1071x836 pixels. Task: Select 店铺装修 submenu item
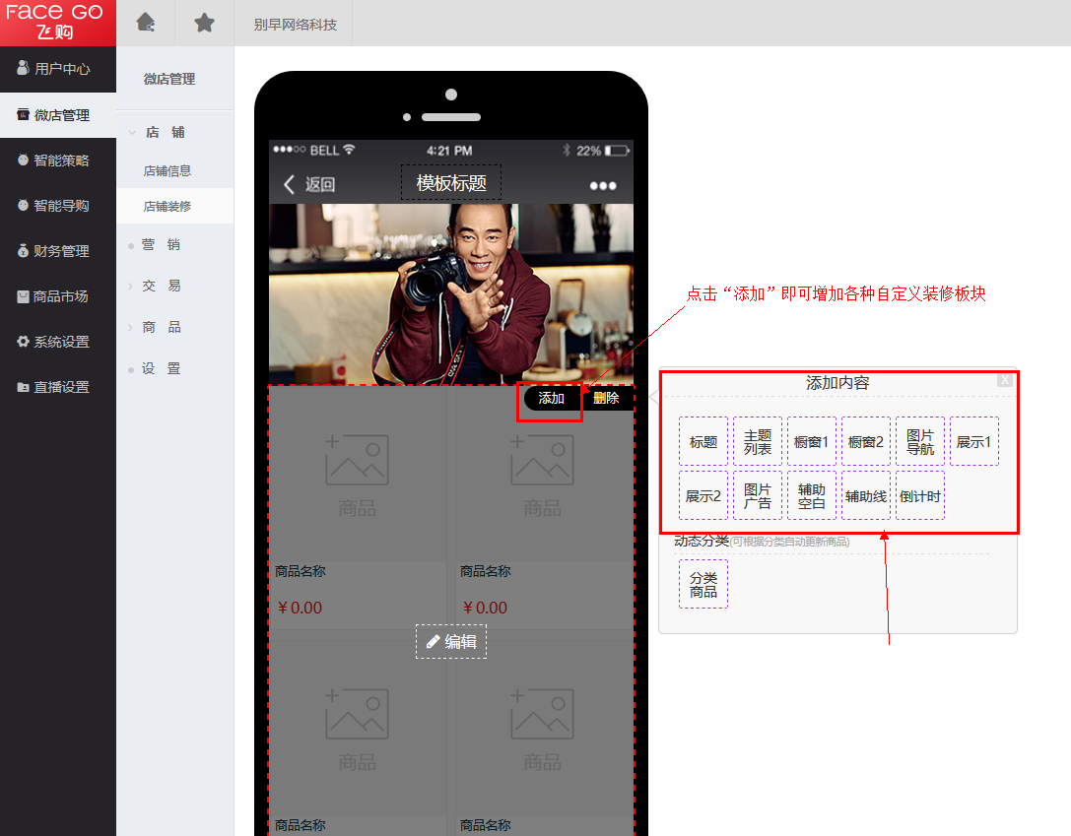167,207
